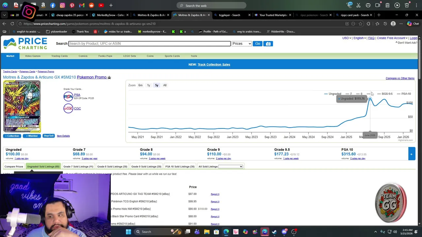Image resolution: width=422 pixels, height=237 pixels.
Task: Click the browser address bar URL
Action: [89, 24]
